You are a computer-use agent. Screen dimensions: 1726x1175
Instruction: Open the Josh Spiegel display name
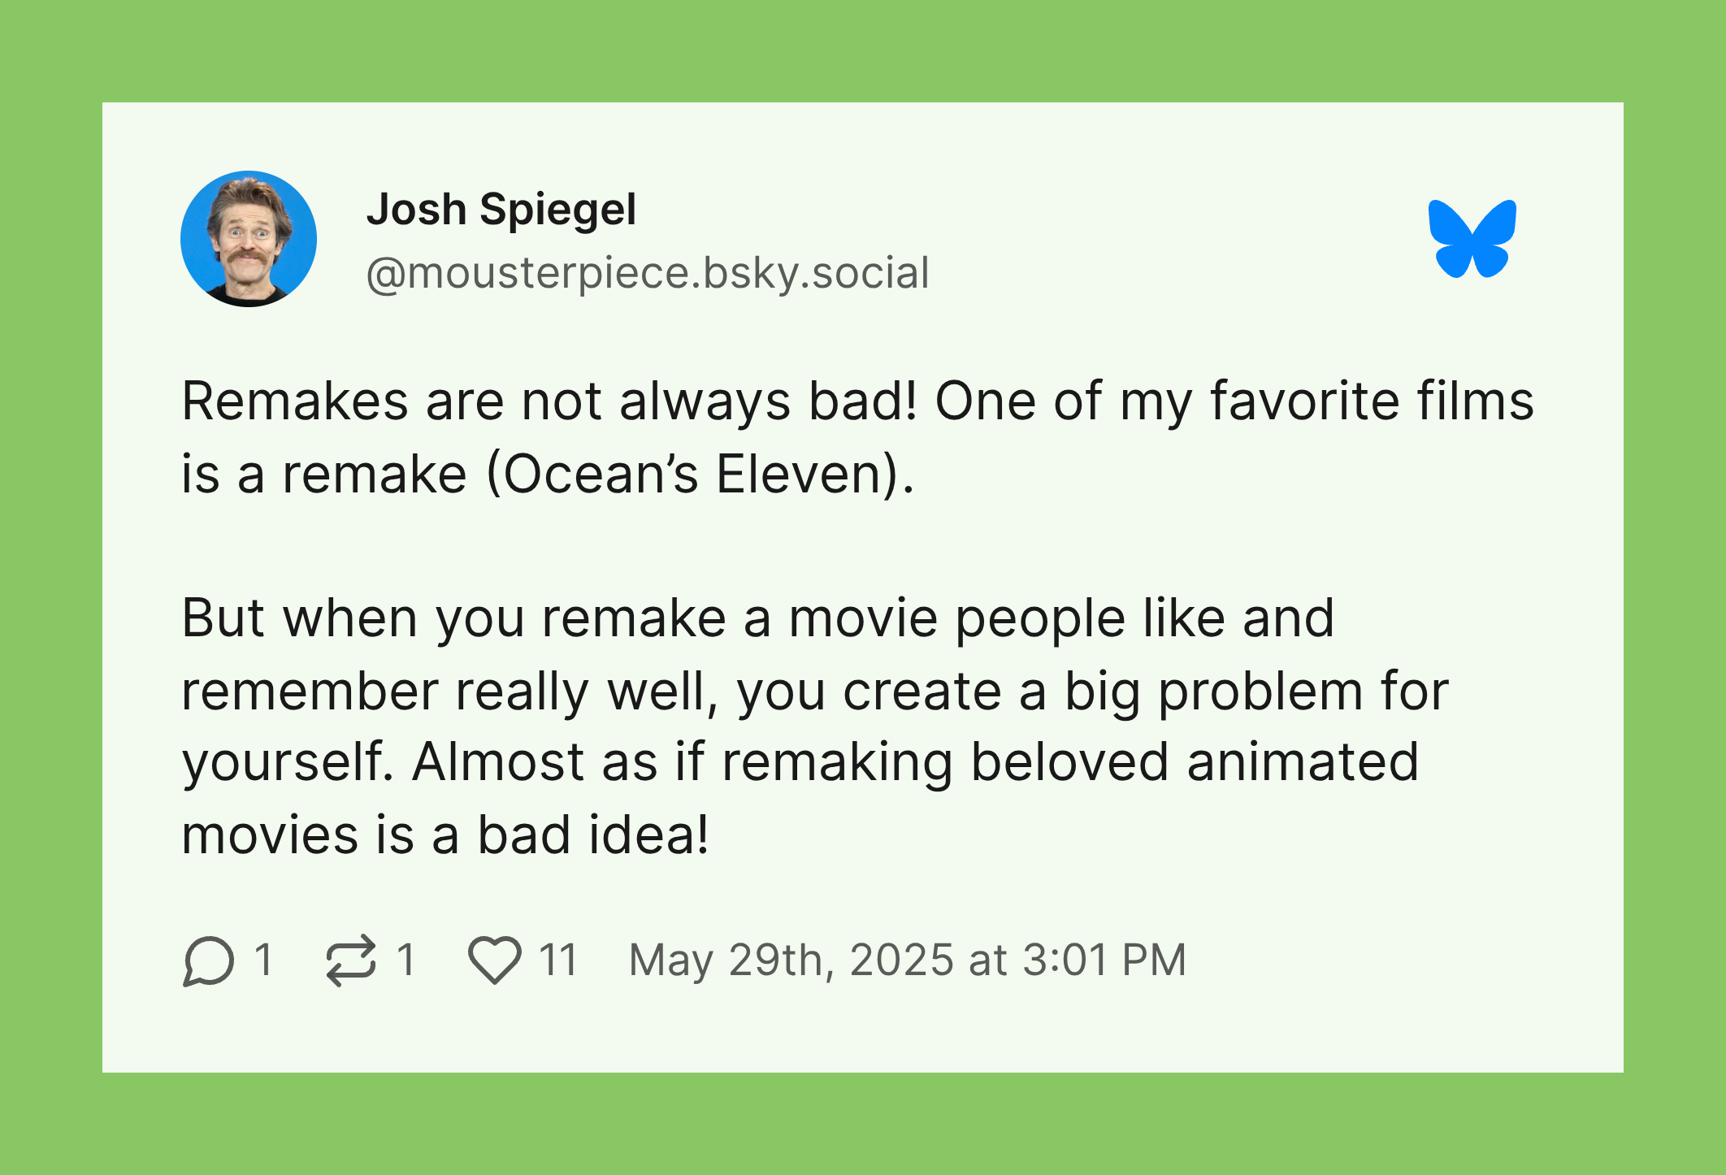click(501, 210)
